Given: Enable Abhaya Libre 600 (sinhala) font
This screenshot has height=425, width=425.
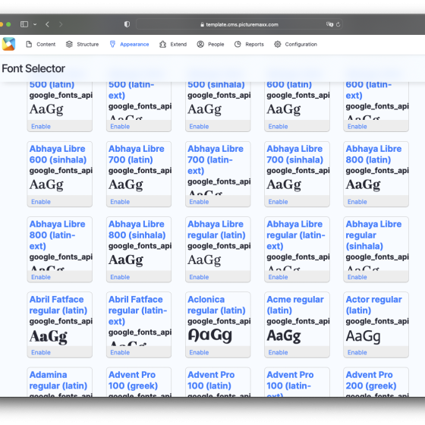Looking at the screenshot, I should (x=41, y=202).
